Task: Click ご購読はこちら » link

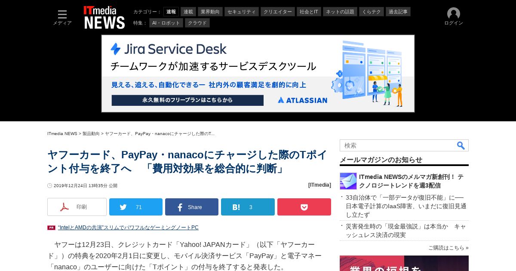Action: click(x=448, y=248)
